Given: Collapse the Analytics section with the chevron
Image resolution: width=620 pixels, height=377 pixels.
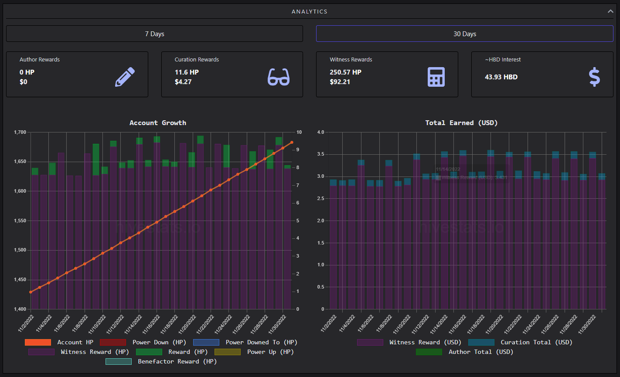Looking at the screenshot, I should (x=610, y=11).
